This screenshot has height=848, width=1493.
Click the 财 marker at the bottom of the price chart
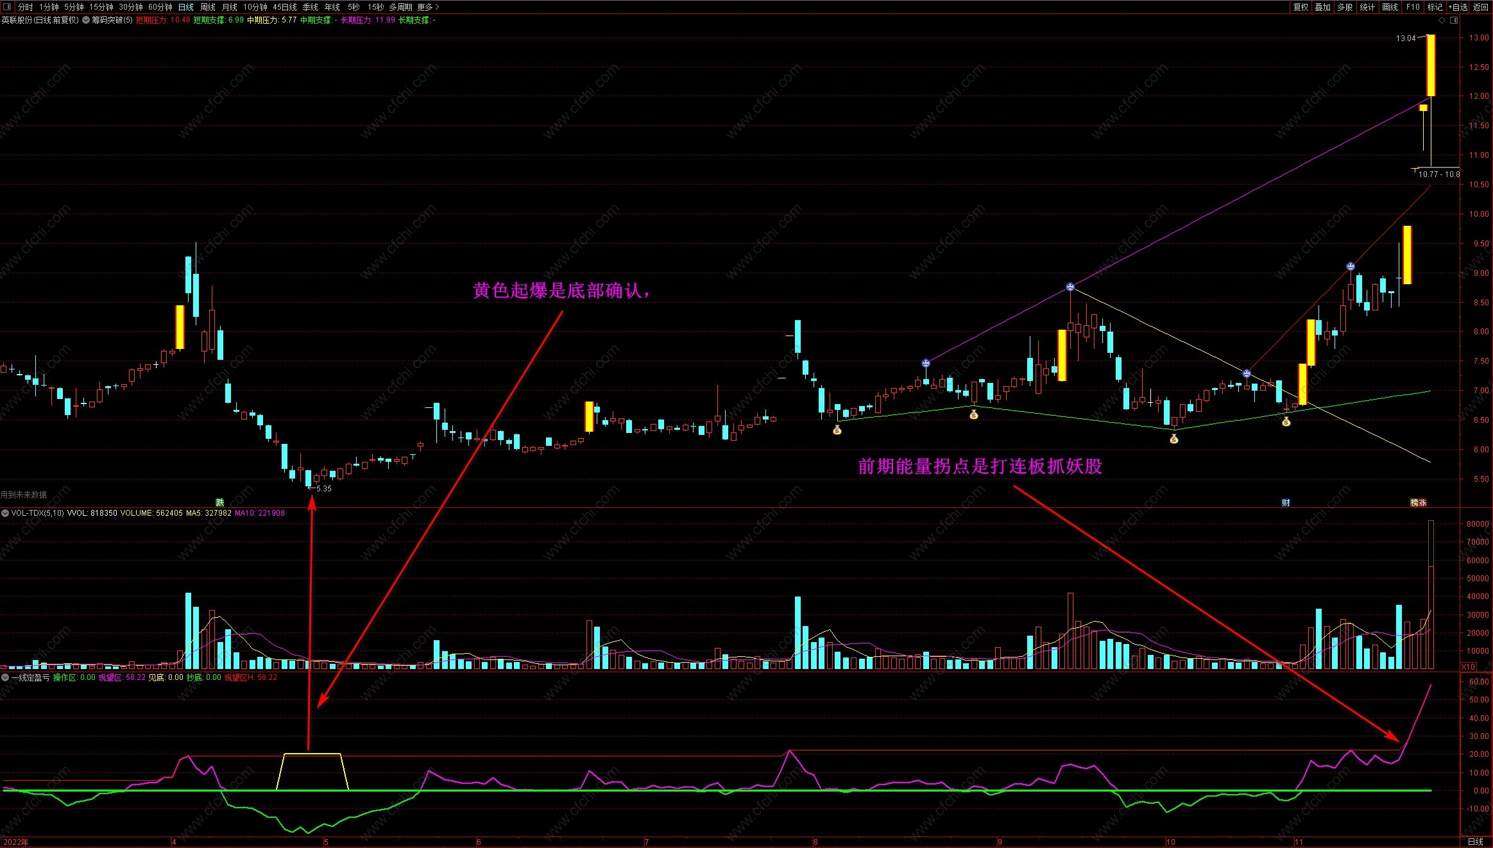1286,502
